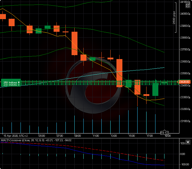Screen dimensions: 192x169
Task: Click the current price tag 23428.00
Action: tap(184, 82)
